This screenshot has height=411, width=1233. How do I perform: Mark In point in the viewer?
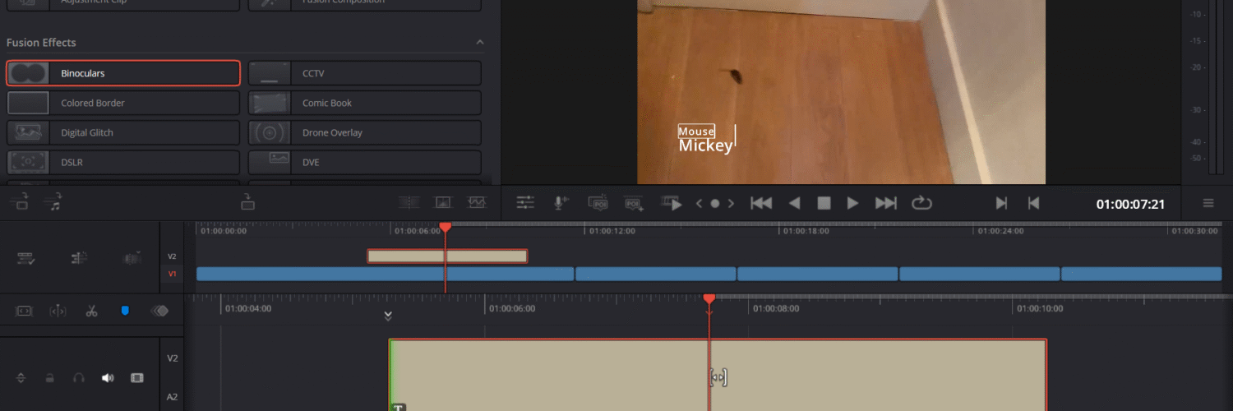coord(1001,203)
